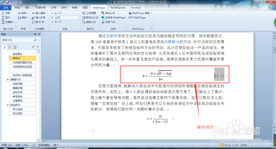Image resolution: width=276 pixels, height=149 pixels.
Task: Go to previous equation with 上一个
Action: 57,13
